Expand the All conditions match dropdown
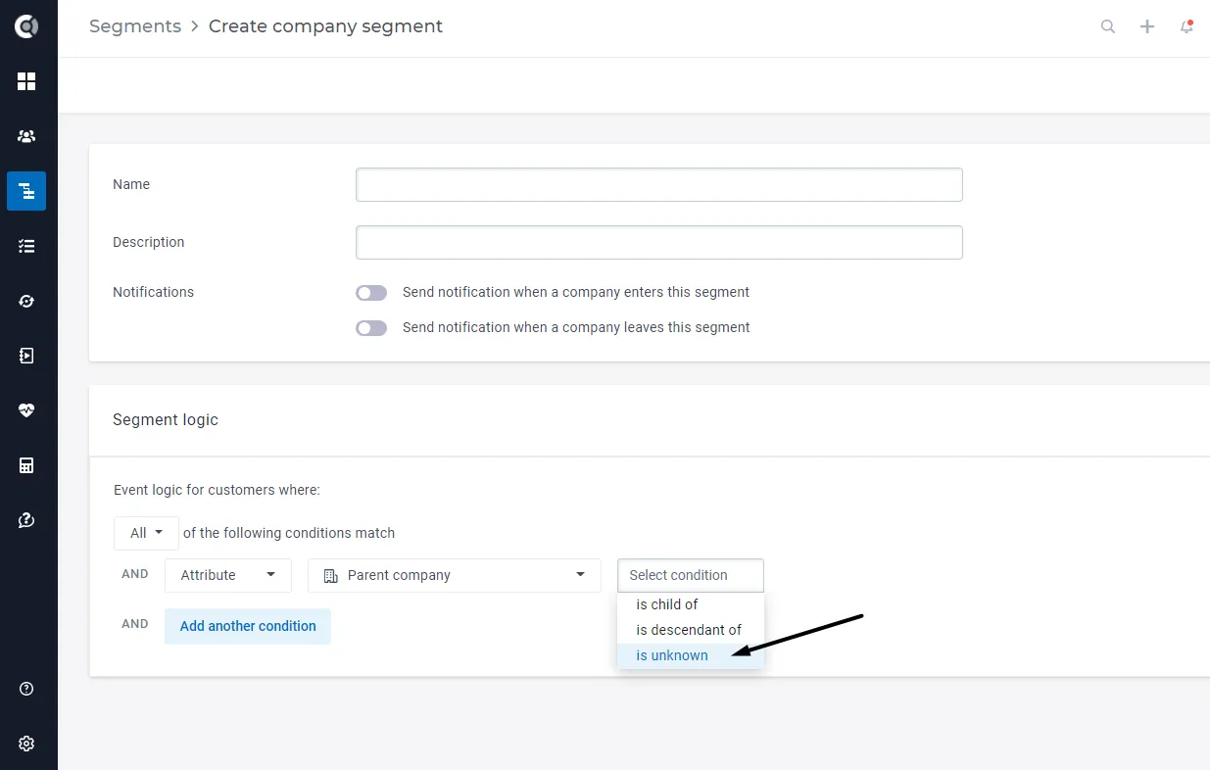Image resolution: width=1210 pixels, height=770 pixels. pos(146,533)
